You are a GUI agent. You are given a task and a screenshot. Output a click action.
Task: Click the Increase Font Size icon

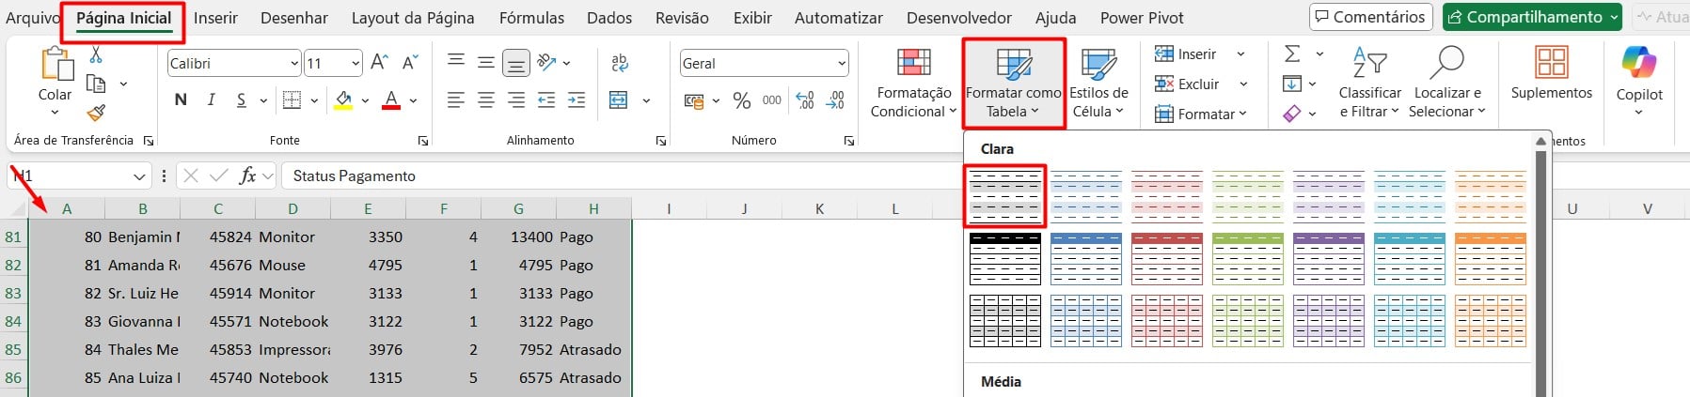pos(379,63)
